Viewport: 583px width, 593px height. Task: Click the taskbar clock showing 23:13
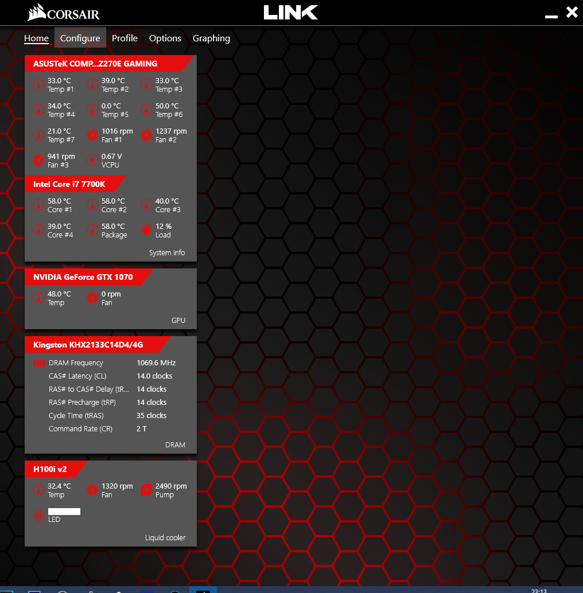pos(539,590)
